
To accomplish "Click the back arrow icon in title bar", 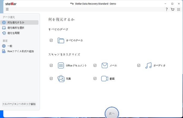I will [72, 4].
